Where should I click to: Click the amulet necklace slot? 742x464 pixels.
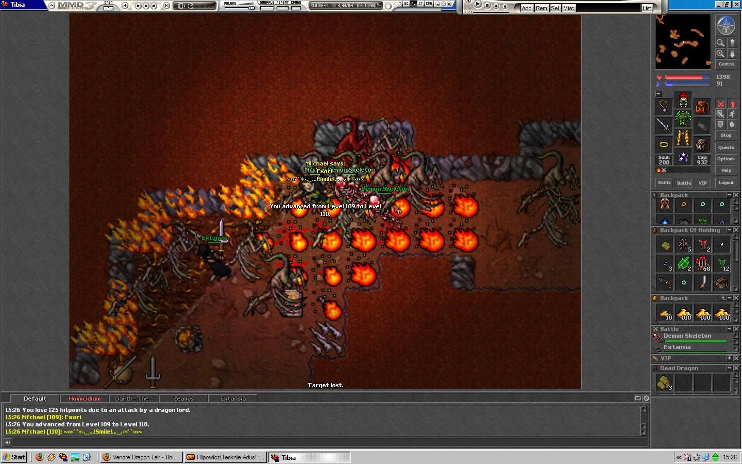click(x=664, y=107)
